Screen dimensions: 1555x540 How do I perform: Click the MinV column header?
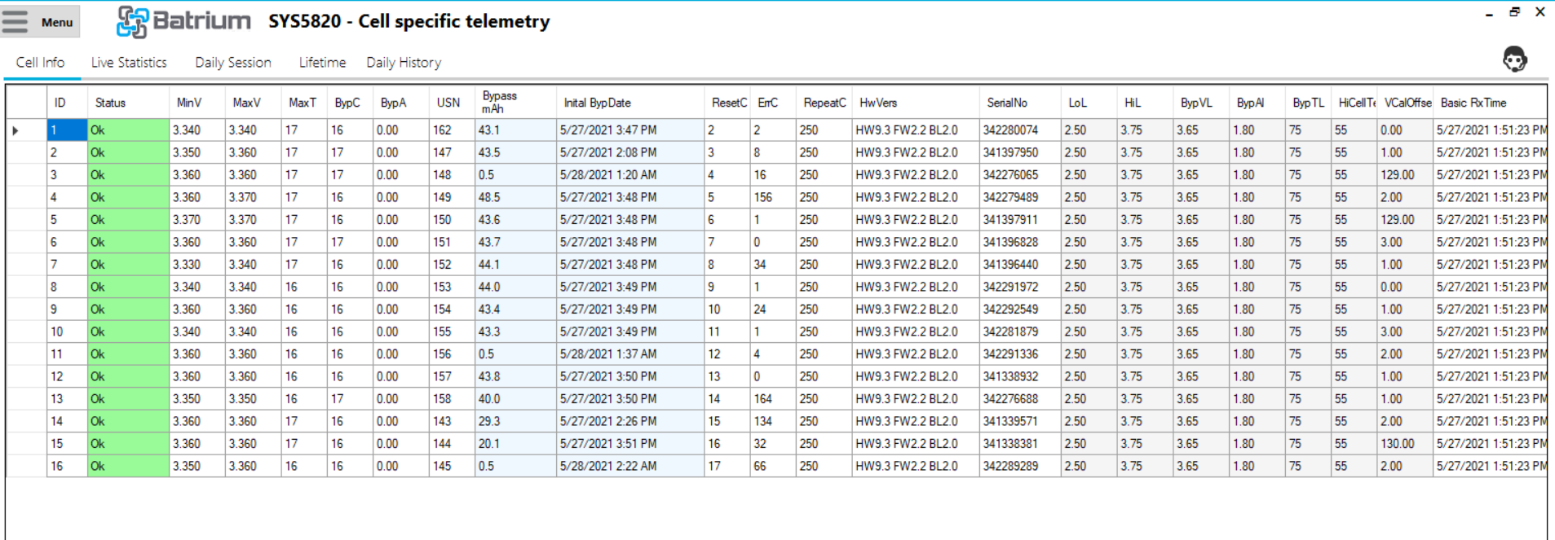(197, 103)
